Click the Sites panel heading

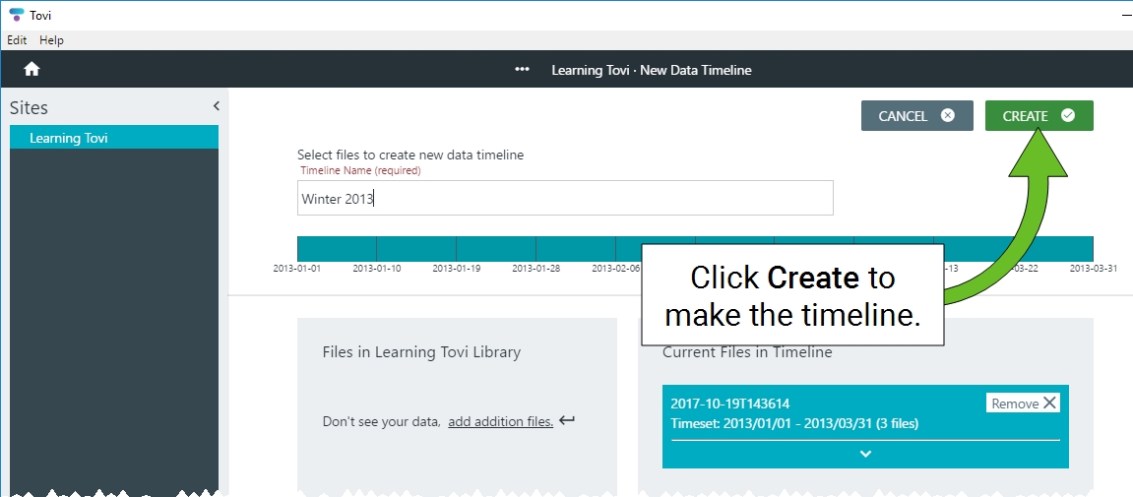click(29, 107)
